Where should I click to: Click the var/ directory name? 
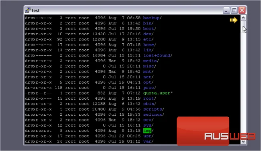coord(148,141)
